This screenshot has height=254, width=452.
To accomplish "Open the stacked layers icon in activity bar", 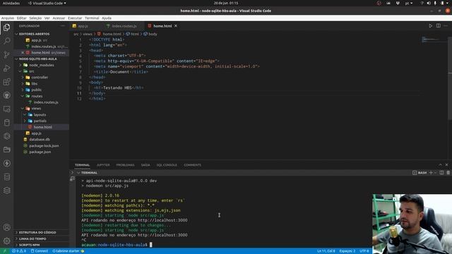I will pyautogui.click(x=6, y=190).
